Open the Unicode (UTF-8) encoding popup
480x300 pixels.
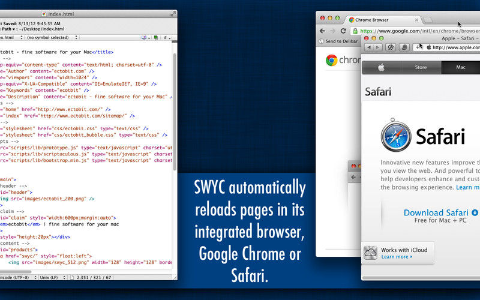19,277
